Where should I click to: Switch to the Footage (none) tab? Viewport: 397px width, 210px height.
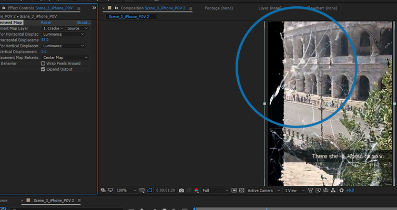click(219, 8)
